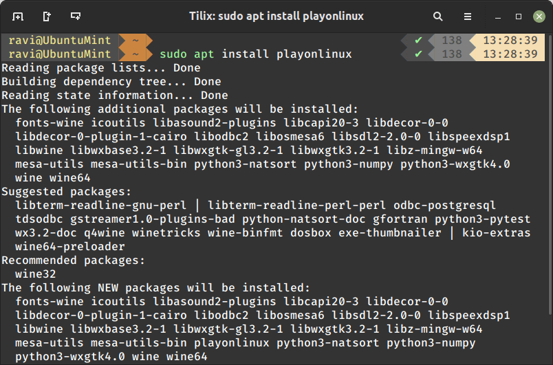Click 'playonlinux' in the typed command

(x=314, y=54)
